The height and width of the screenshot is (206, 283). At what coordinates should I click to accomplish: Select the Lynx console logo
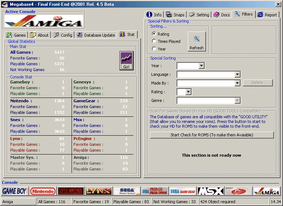[x=99, y=191]
